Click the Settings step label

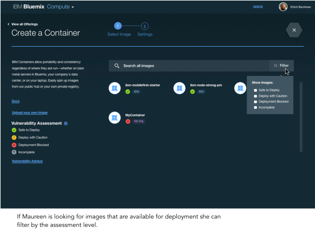click(145, 34)
